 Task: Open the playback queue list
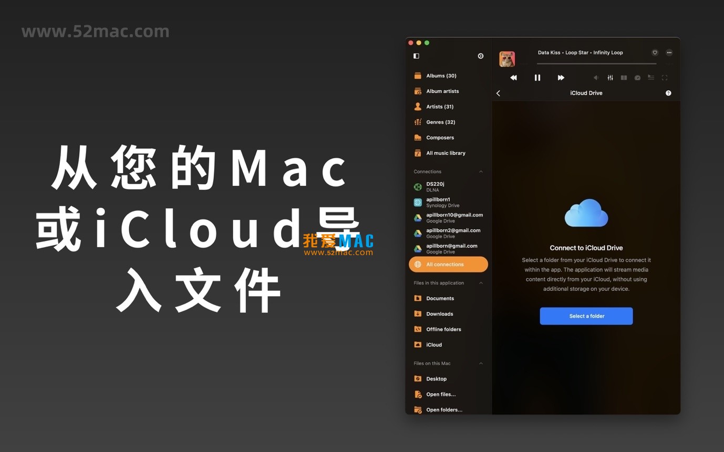pos(650,77)
